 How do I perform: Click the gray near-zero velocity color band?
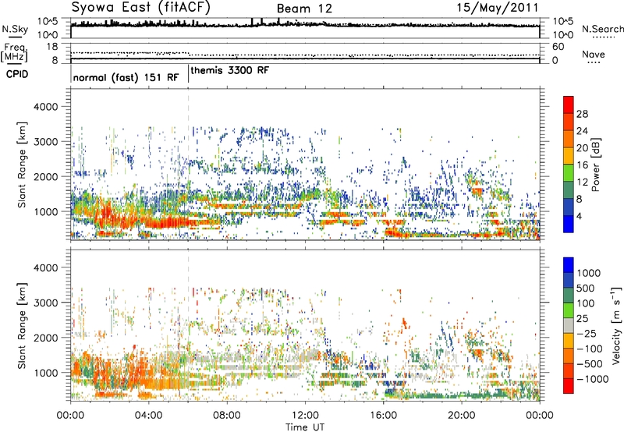pyautogui.click(x=569, y=325)
